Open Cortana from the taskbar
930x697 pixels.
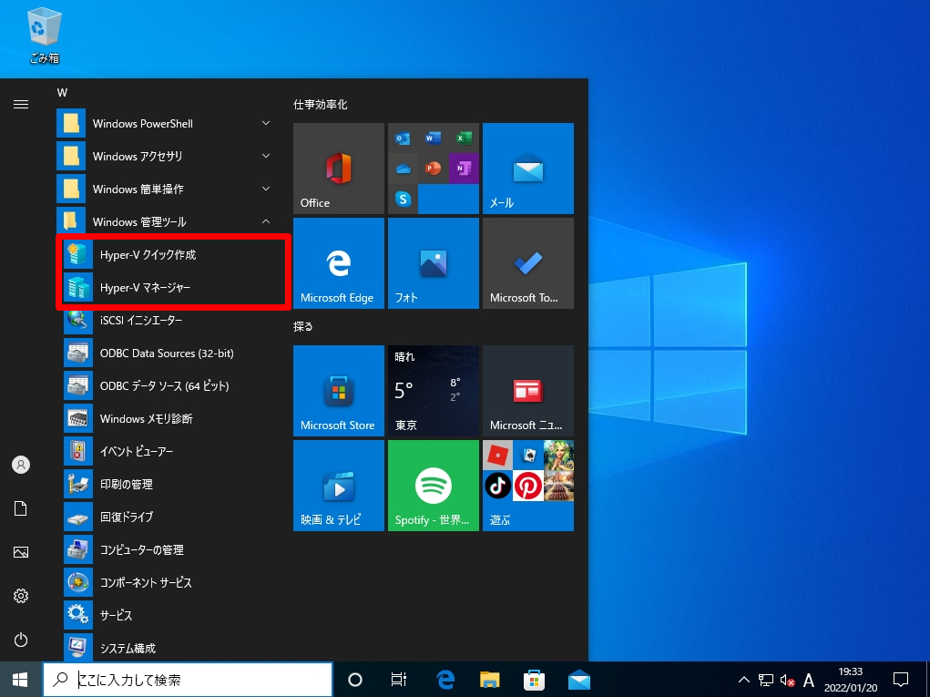click(354, 680)
